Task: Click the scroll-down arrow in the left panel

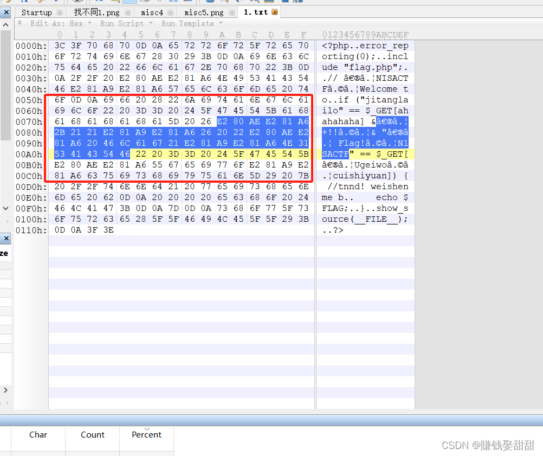Action: click(5, 208)
